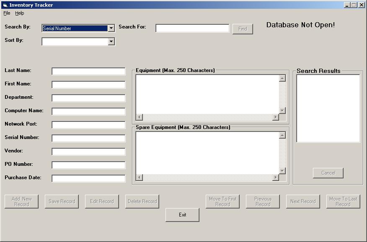Image resolution: width=367 pixels, height=242 pixels.
Task: Expand the Search By dropdown
Action: [x=111, y=28]
